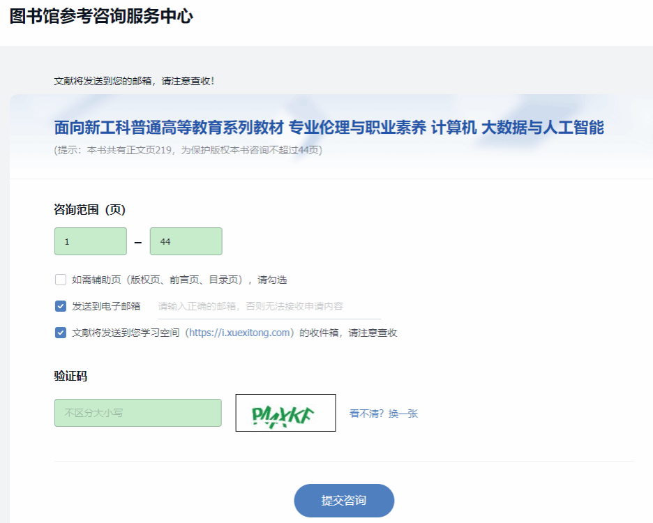Click the 咨询范围（页）section label
653x523 pixels.
[x=89, y=209]
